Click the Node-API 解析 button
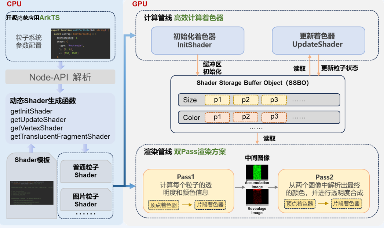384x228 pixels. pos(60,77)
